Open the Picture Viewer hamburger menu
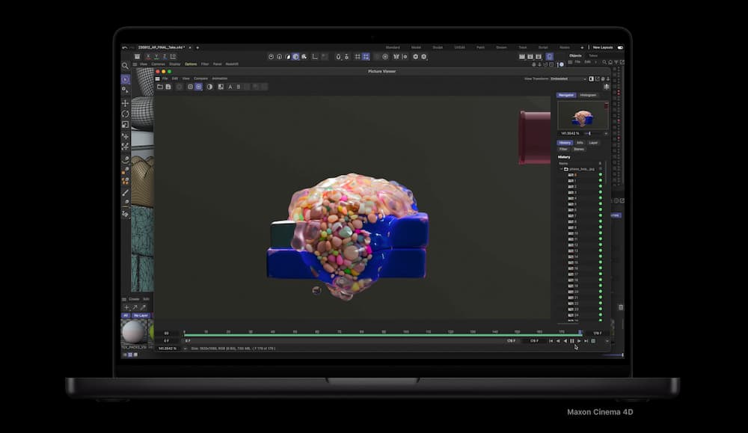The image size is (748, 433). 157,79
